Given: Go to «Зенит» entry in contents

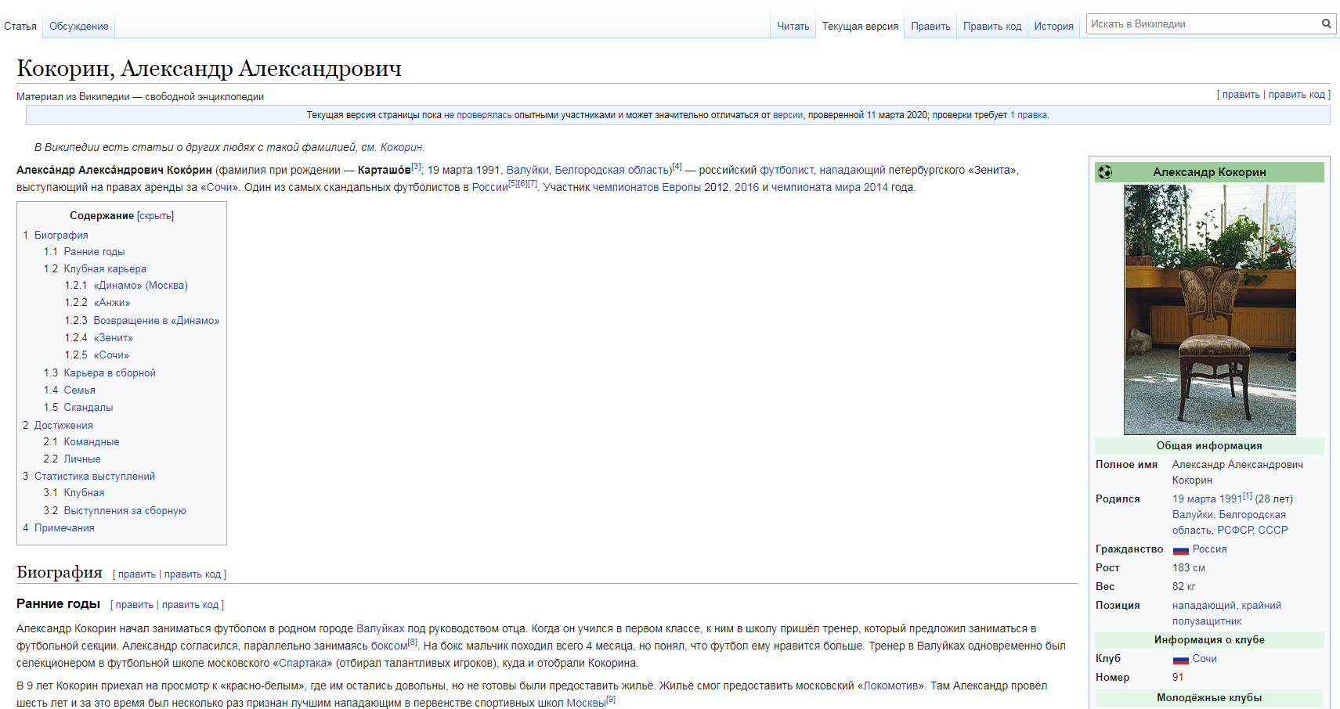Looking at the screenshot, I should pyautogui.click(x=113, y=338).
